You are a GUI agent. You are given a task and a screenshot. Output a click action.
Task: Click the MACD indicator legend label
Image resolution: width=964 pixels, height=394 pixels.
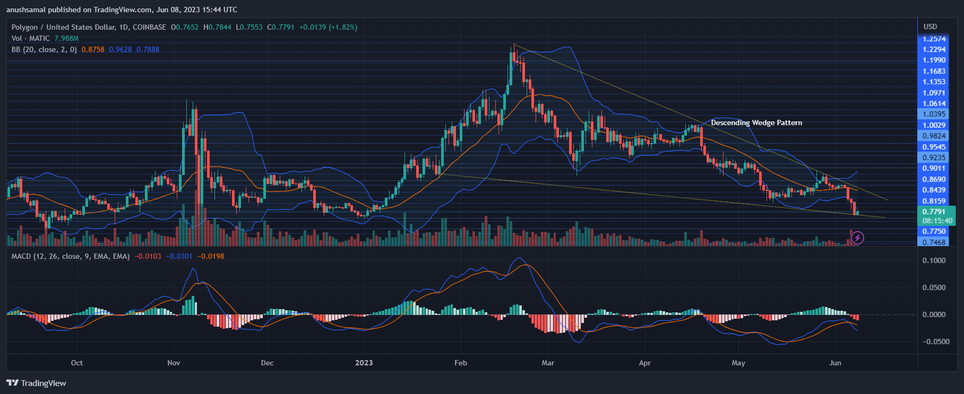[71, 256]
